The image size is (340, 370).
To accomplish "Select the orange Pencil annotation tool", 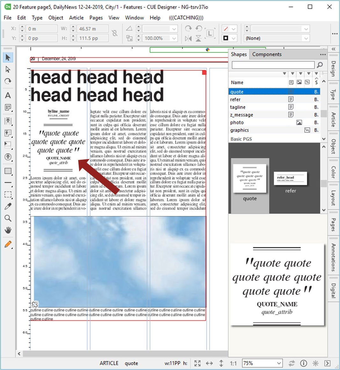I will tap(8, 245).
